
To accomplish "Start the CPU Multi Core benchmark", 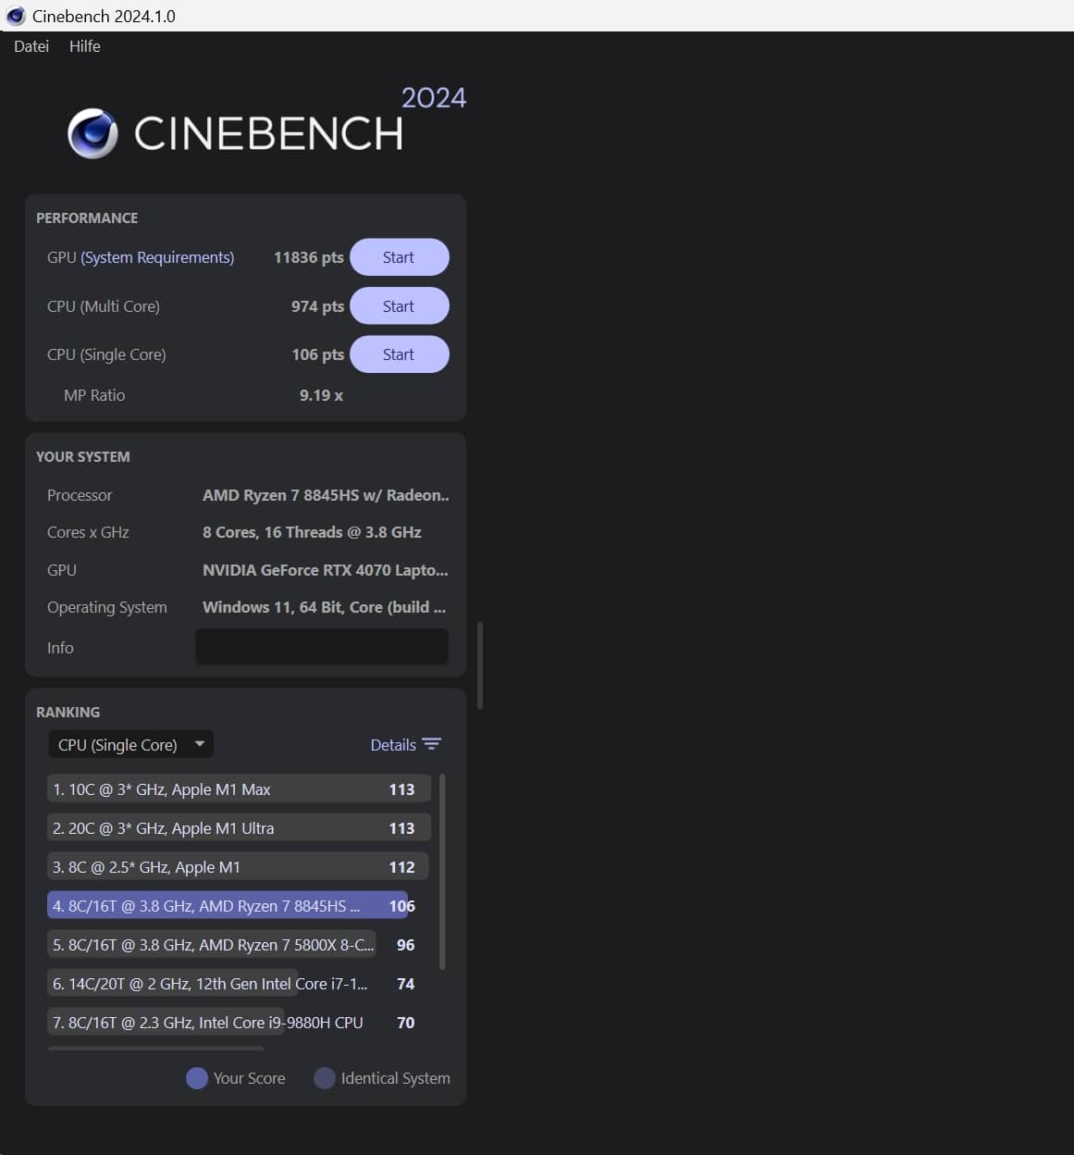I will point(399,306).
